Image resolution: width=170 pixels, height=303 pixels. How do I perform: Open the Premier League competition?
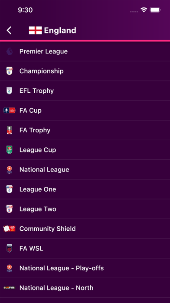click(x=85, y=51)
